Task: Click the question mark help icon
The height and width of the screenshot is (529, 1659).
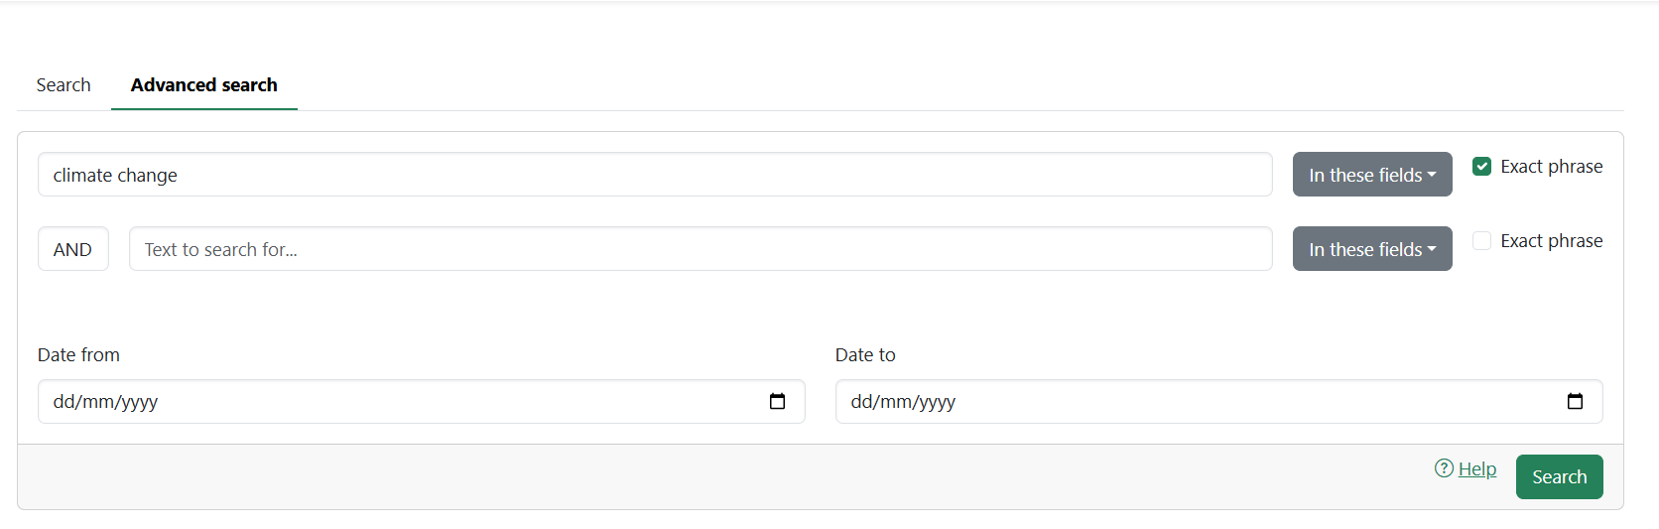Action: point(1444,468)
